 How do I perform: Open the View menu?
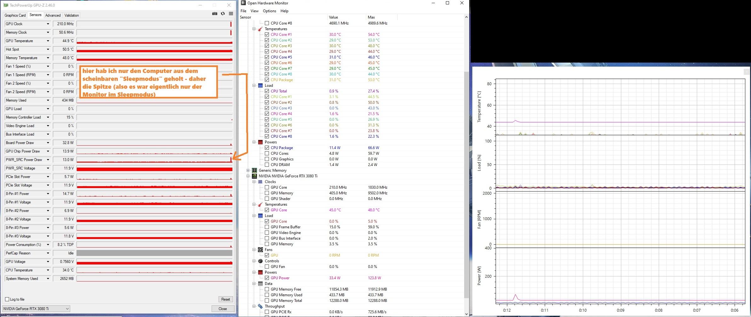(254, 11)
